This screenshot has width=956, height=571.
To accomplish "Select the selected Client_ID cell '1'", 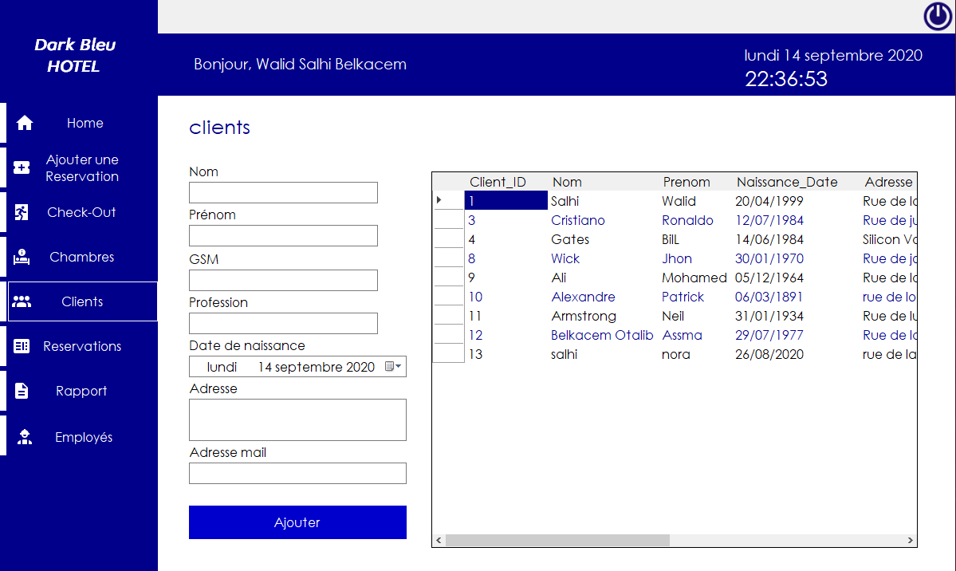I will click(x=506, y=200).
